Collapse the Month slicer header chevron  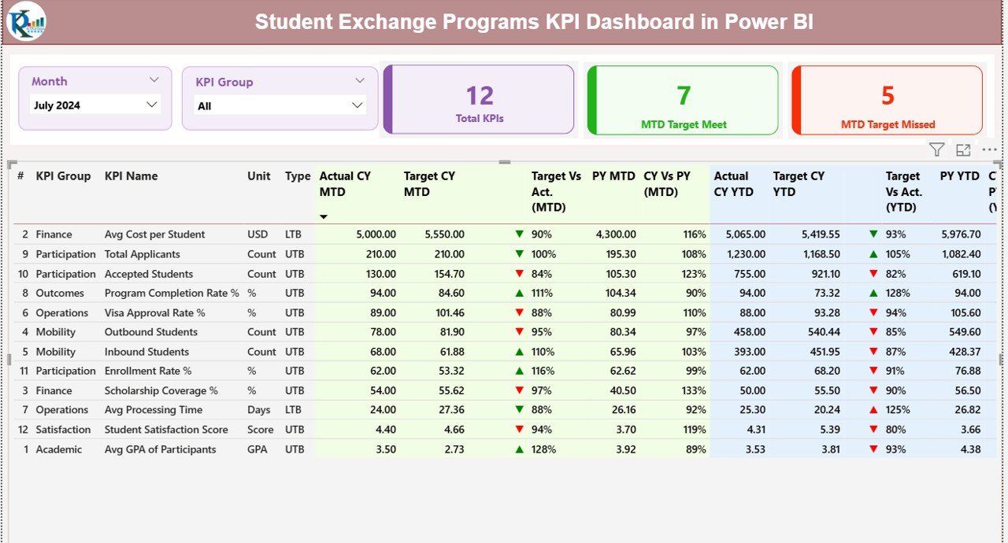154,80
